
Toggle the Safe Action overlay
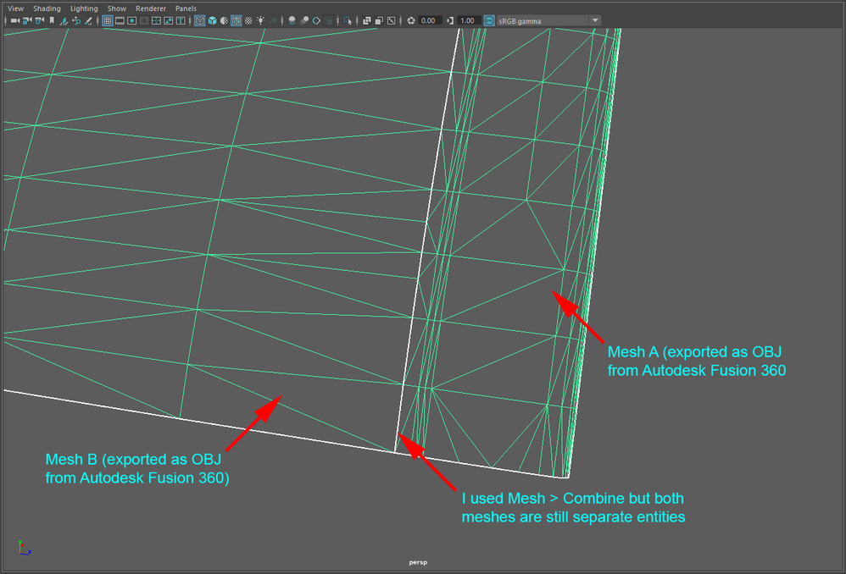[x=169, y=20]
